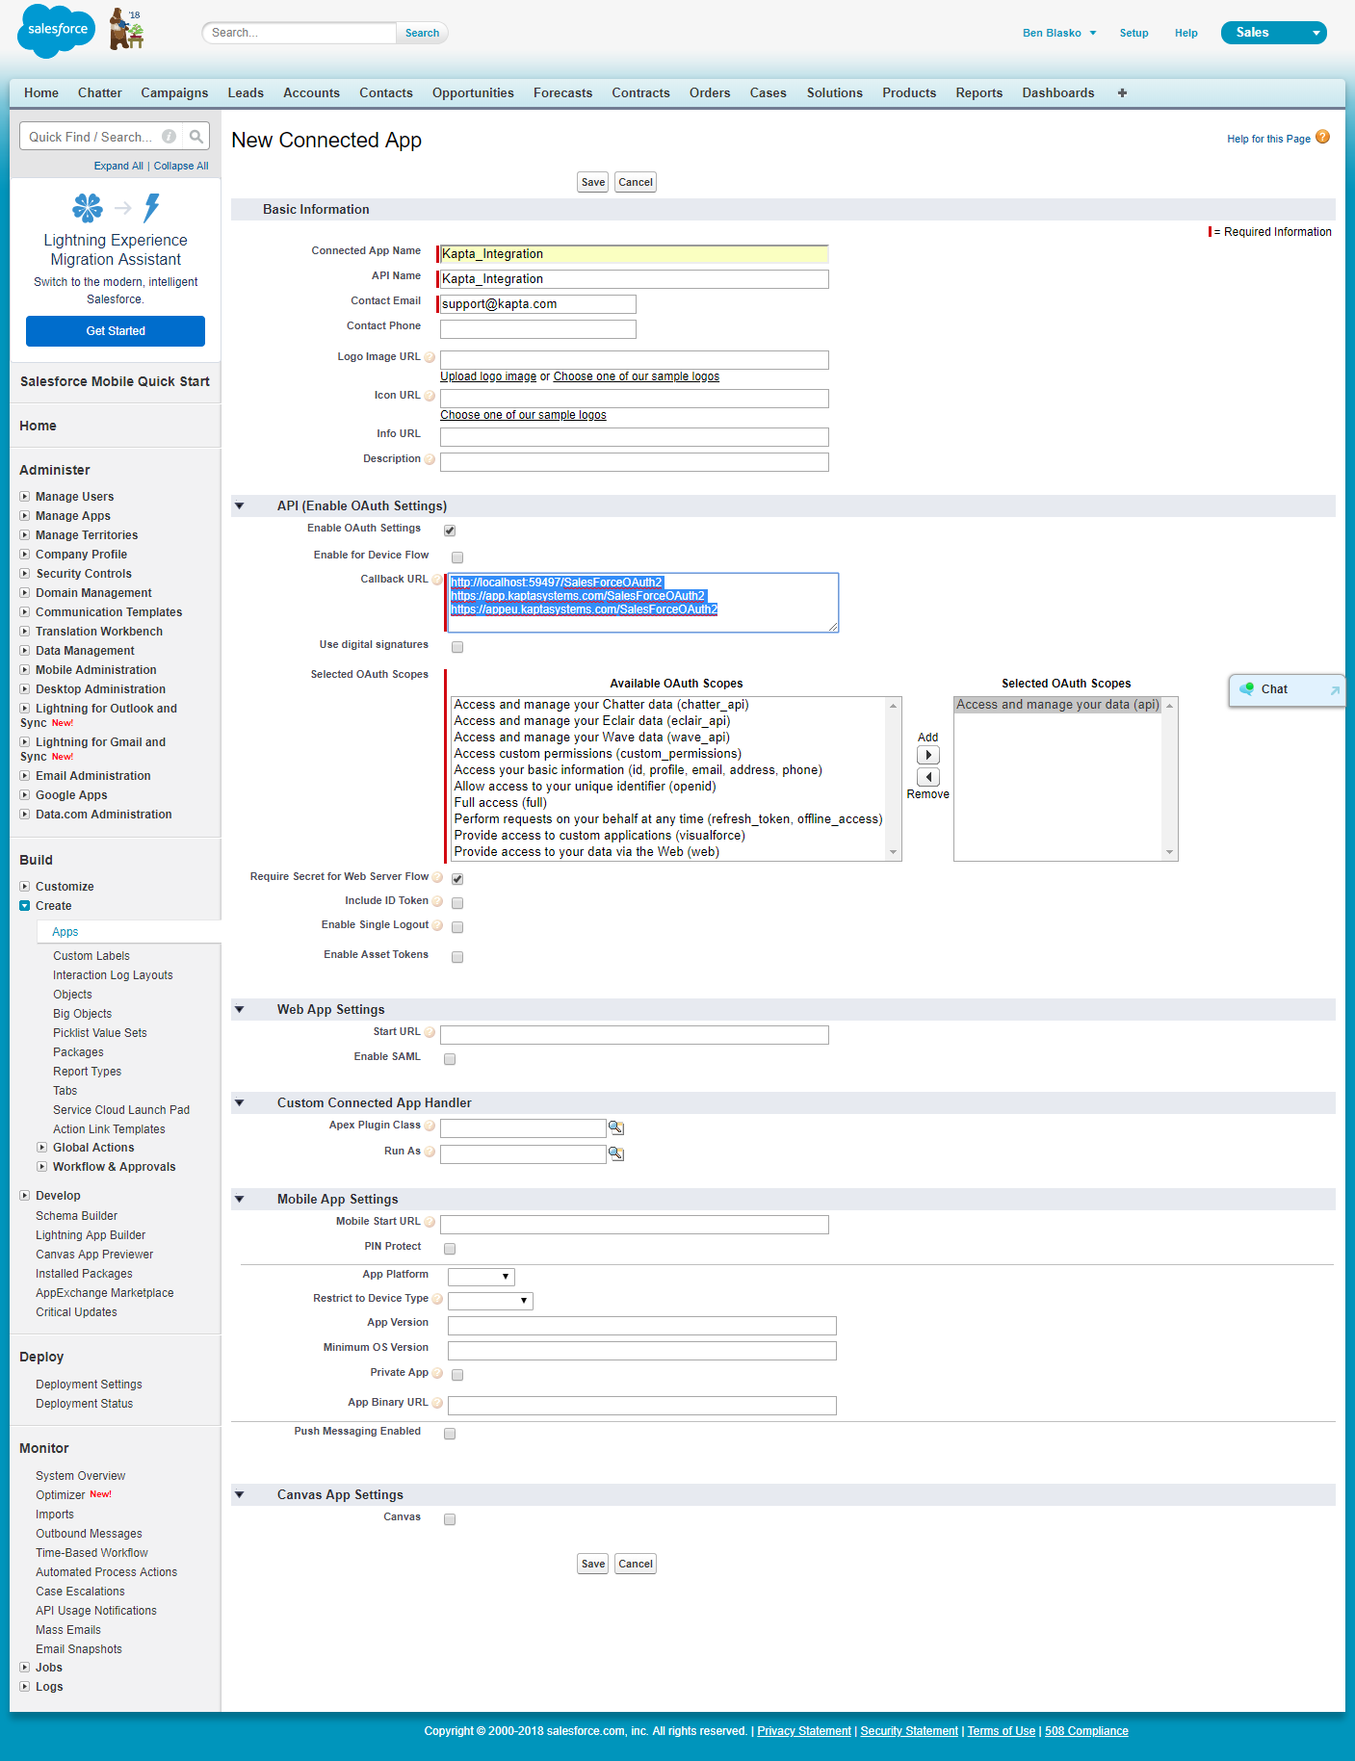
Task: Click the bottom Cancel button
Action: tap(636, 1564)
